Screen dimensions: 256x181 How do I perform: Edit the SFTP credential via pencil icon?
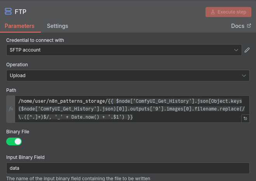coord(247,50)
